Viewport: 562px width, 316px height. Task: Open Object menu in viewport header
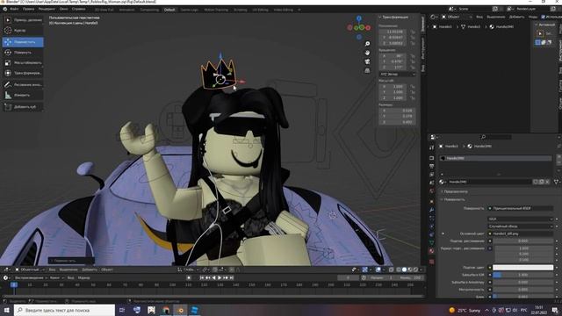[x=107, y=269]
